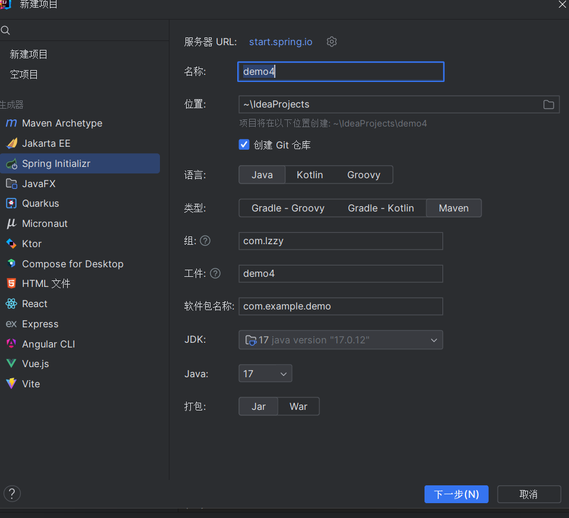Click the IntelliJ IDEA logo in title bar
Image resolution: width=569 pixels, height=518 pixels.
[x=6, y=4]
